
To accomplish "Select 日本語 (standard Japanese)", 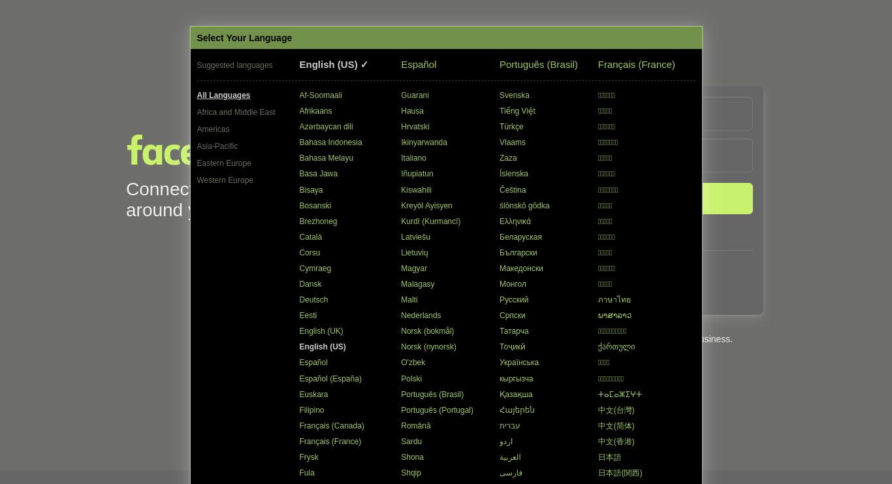I will point(609,457).
